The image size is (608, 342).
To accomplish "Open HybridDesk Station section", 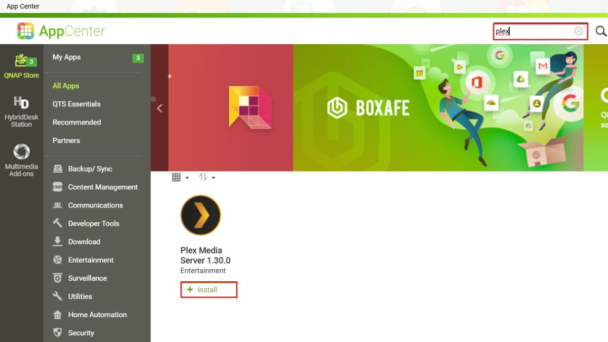I will click(21, 111).
